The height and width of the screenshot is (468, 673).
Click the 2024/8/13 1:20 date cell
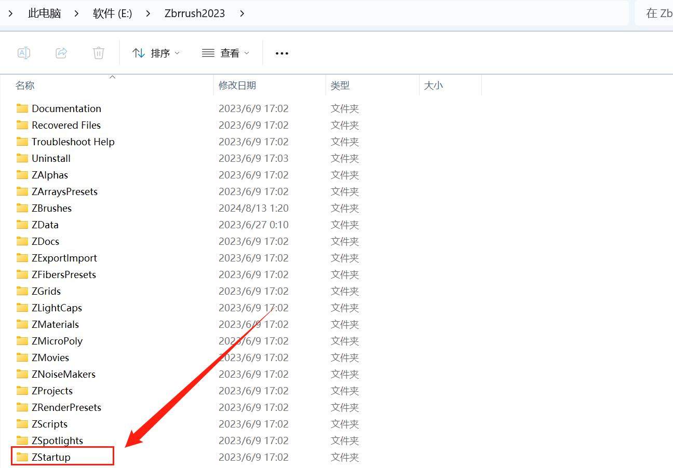tap(253, 208)
